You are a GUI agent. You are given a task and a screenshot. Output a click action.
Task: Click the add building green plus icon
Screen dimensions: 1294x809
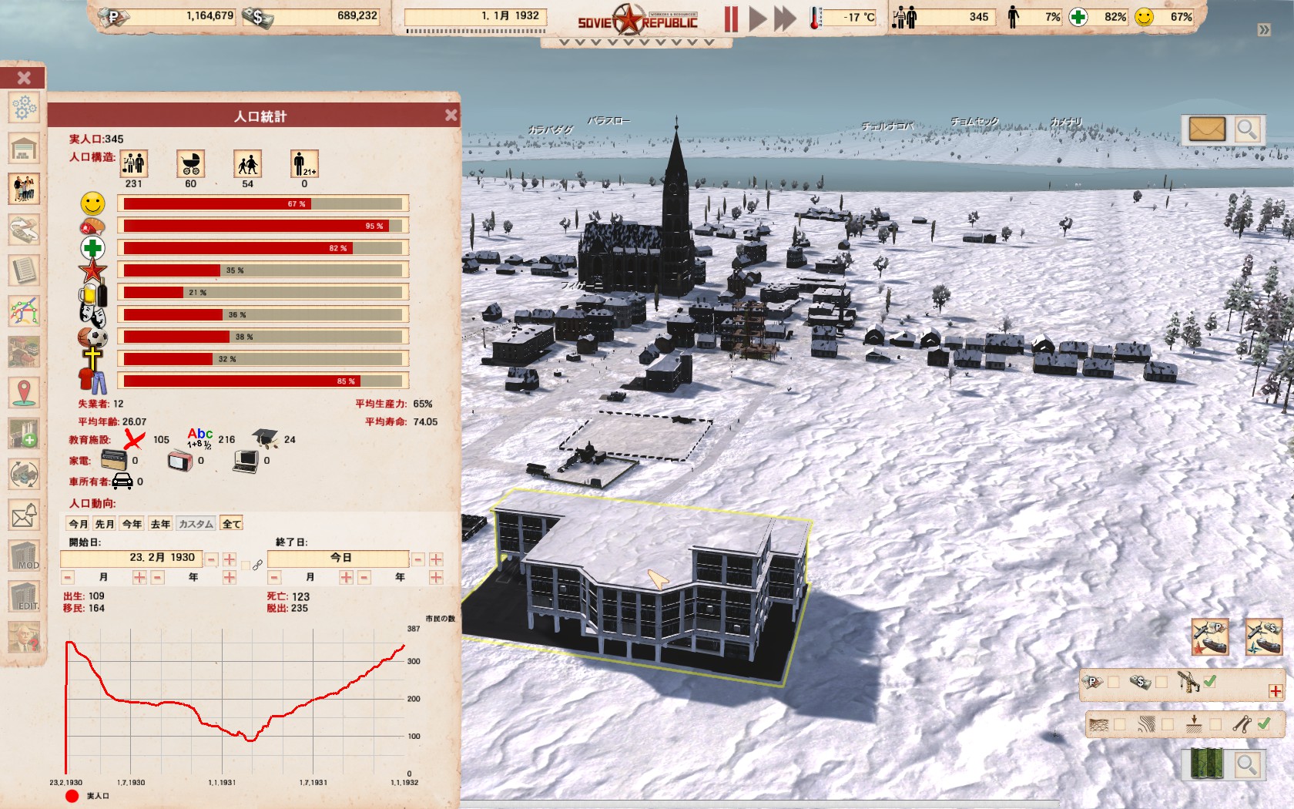pyautogui.click(x=24, y=434)
